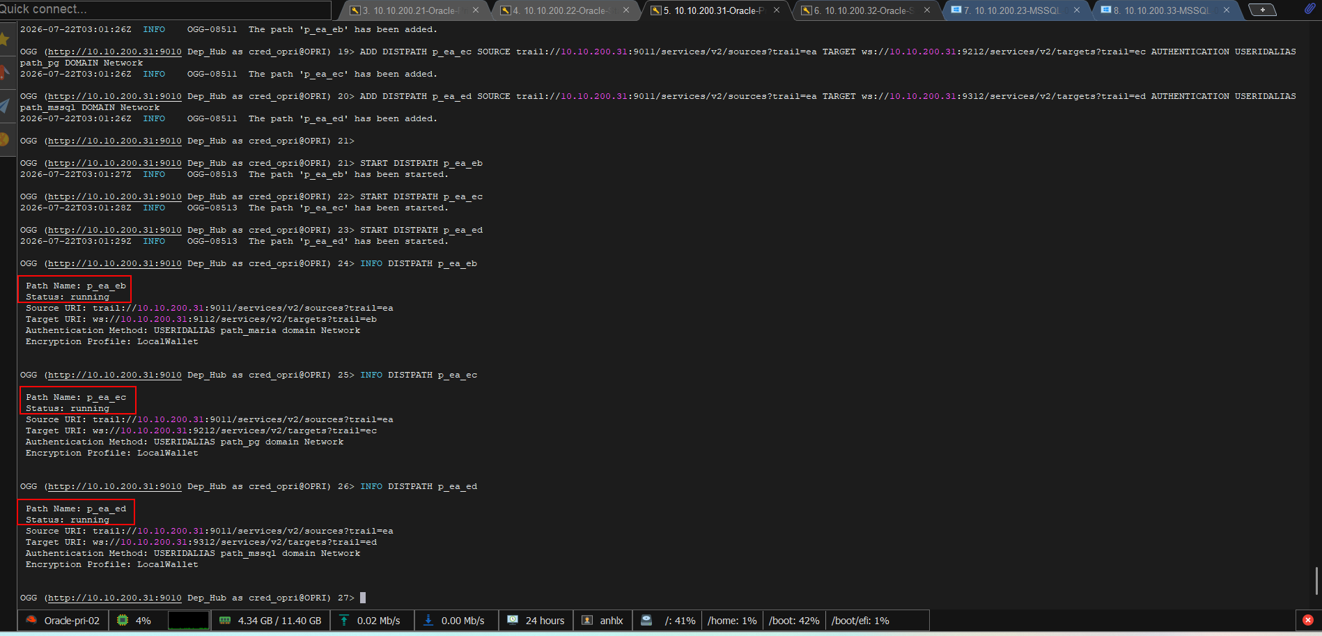Image resolution: width=1322 pixels, height=636 pixels.
Task: Open the paper-plane sidebar icon
Action: pos(6,106)
